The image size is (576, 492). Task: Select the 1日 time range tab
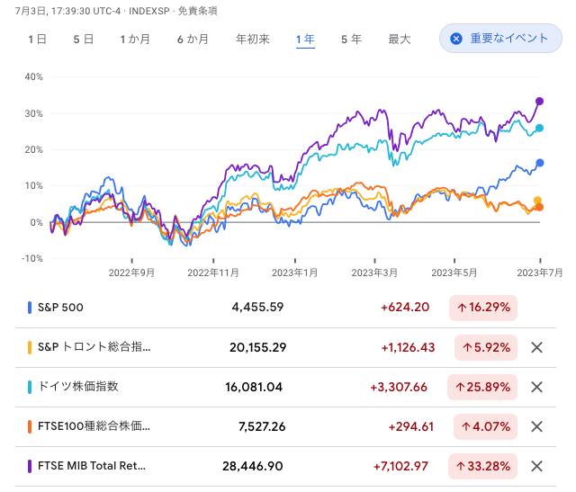pyautogui.click(x=37, y=39)
